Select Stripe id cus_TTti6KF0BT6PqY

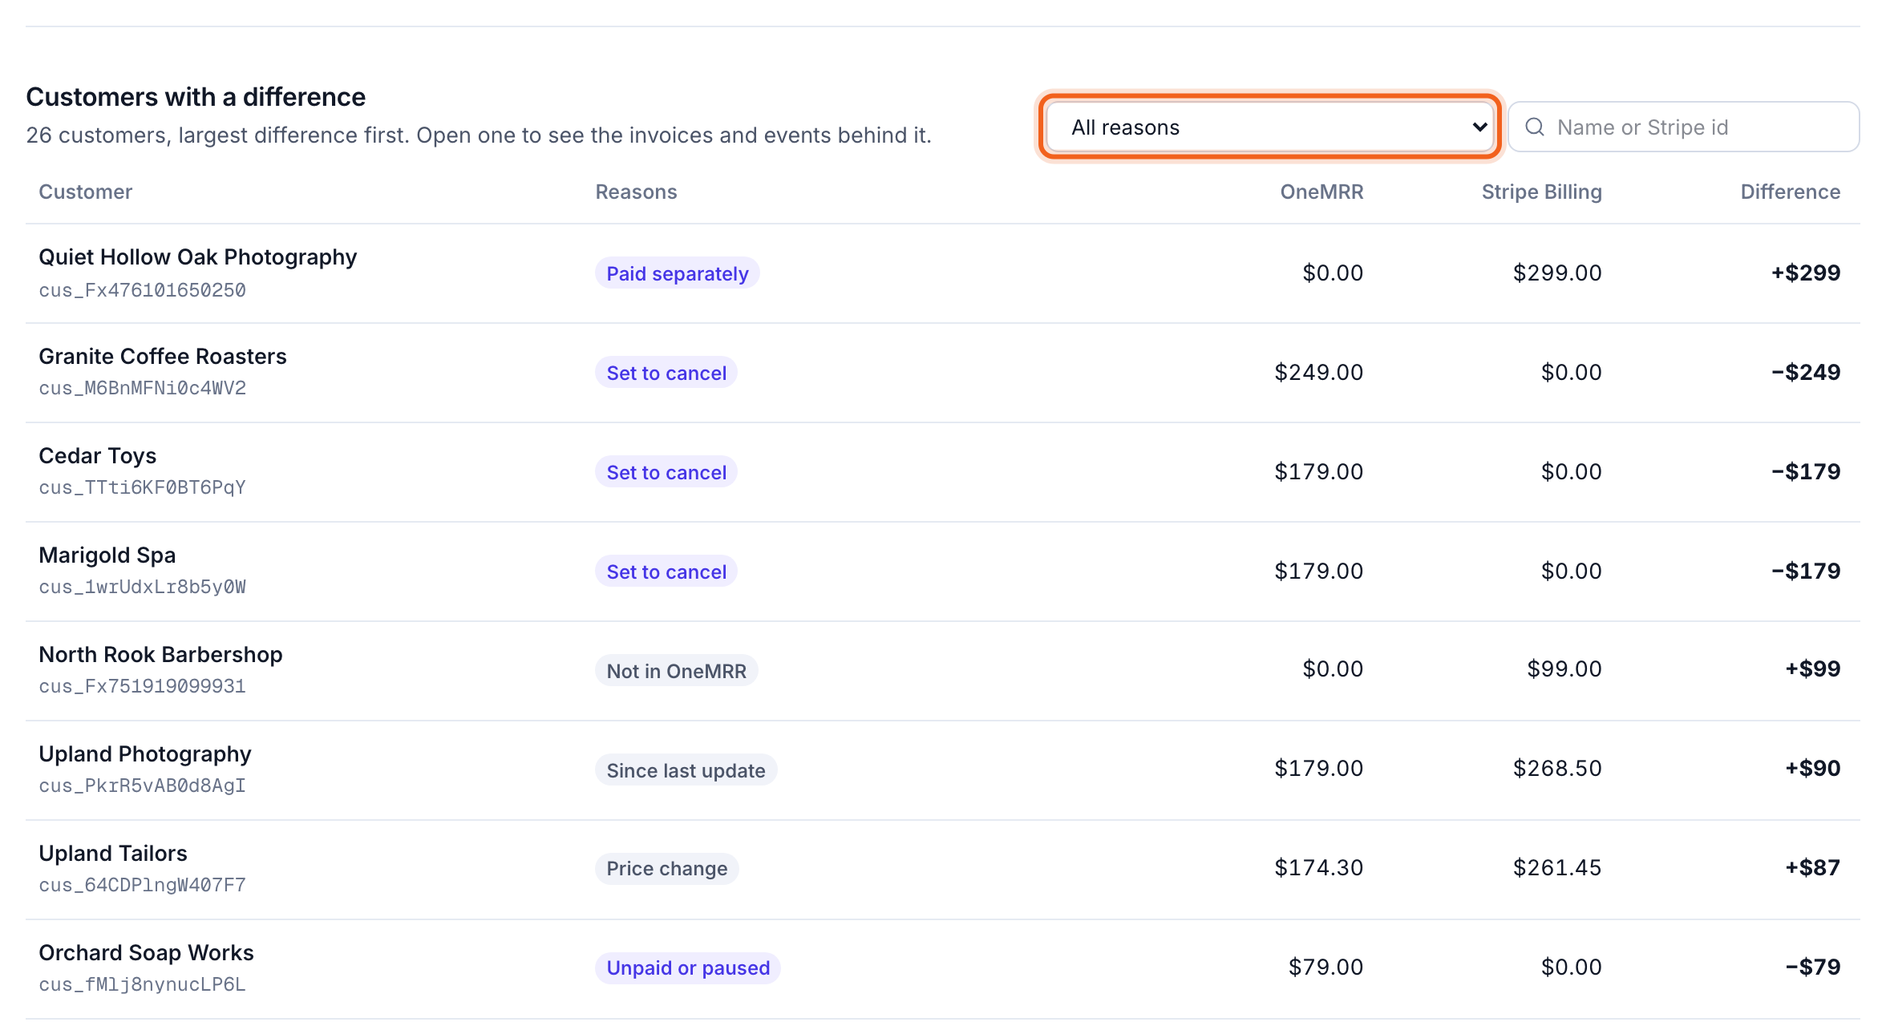(142, 487)
